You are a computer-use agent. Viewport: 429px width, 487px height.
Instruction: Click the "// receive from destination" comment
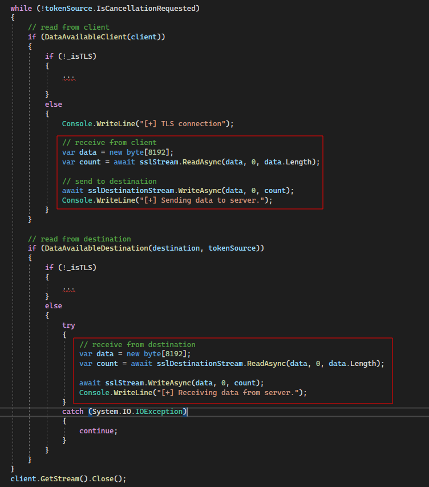tap(137, 344)
